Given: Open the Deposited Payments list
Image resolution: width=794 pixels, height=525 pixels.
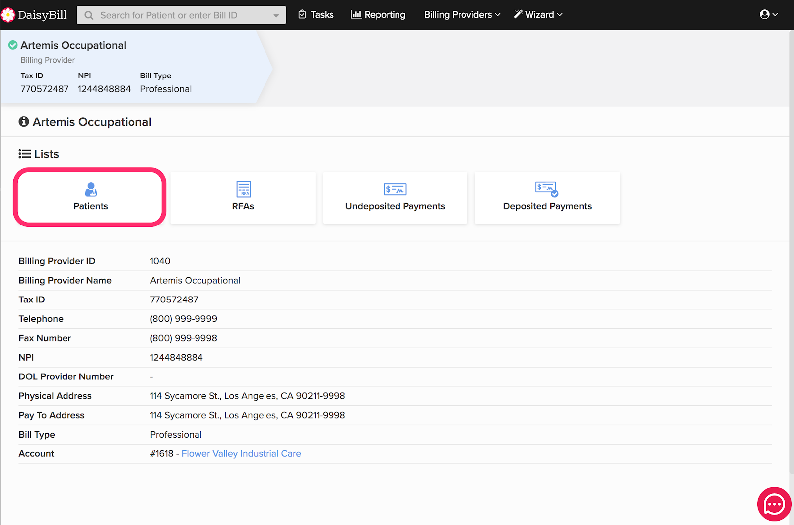Looking at the screenshot, I should (547, 198).
